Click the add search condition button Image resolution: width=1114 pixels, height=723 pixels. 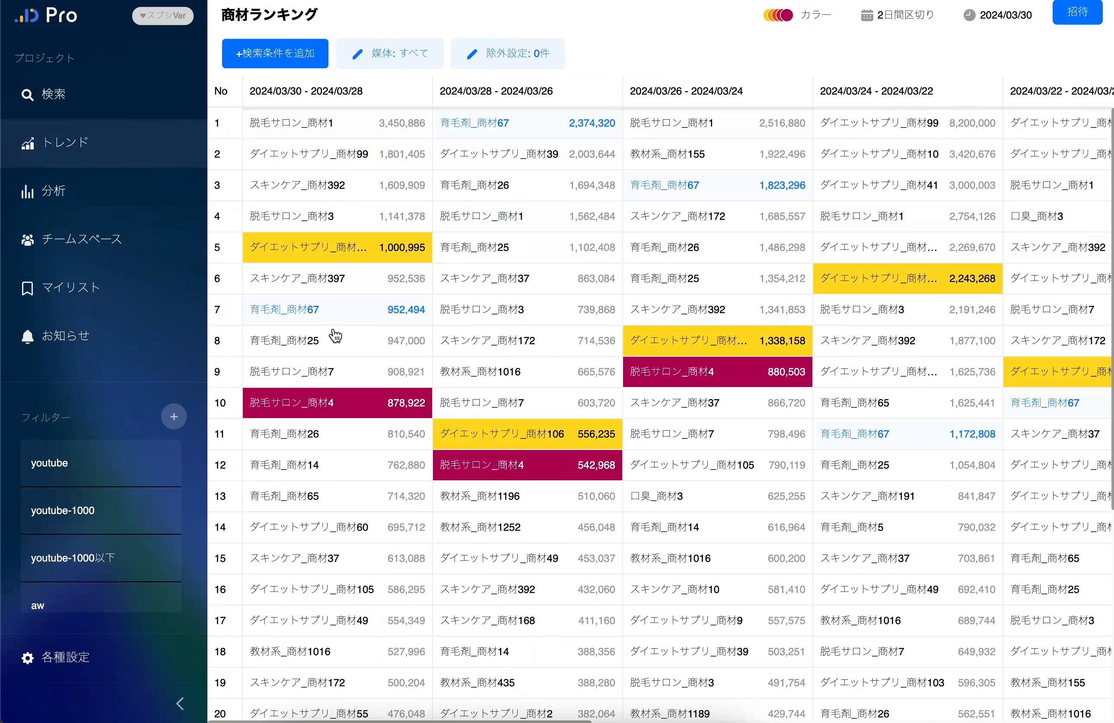tap(275, 54)
